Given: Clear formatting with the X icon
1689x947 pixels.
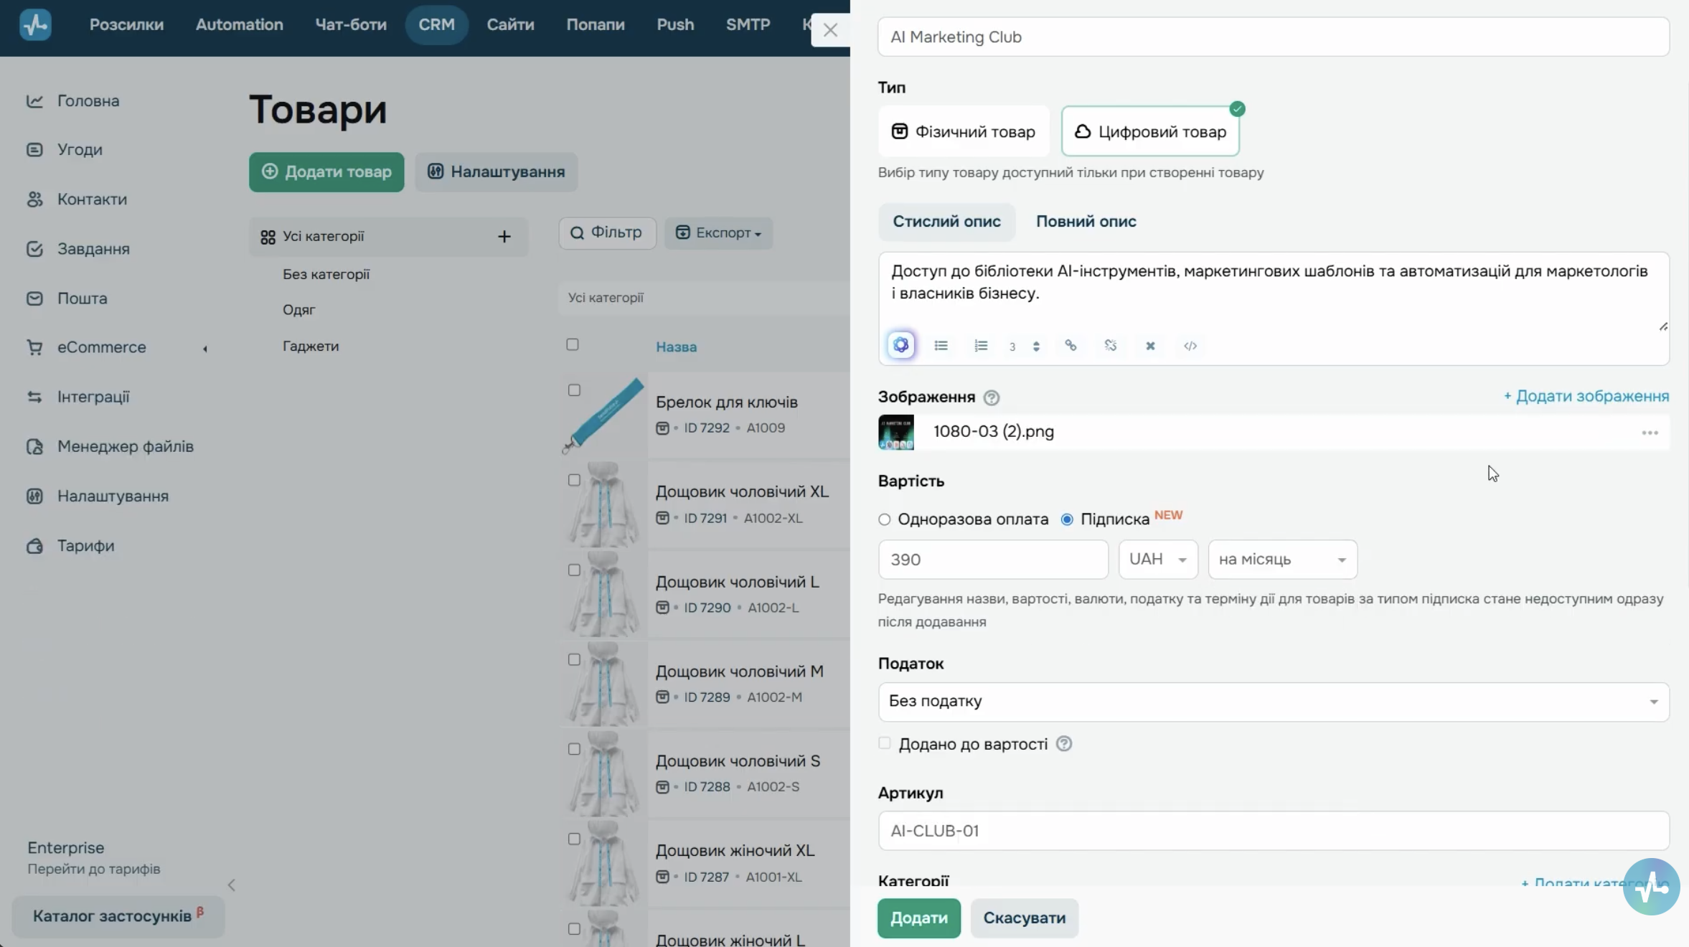Looking at the screenshot, I should point(1150,346).
